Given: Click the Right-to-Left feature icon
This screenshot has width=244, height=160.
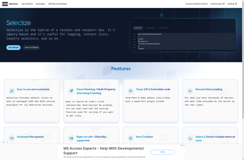Looking at the screenshot, I should click(71, 138).
